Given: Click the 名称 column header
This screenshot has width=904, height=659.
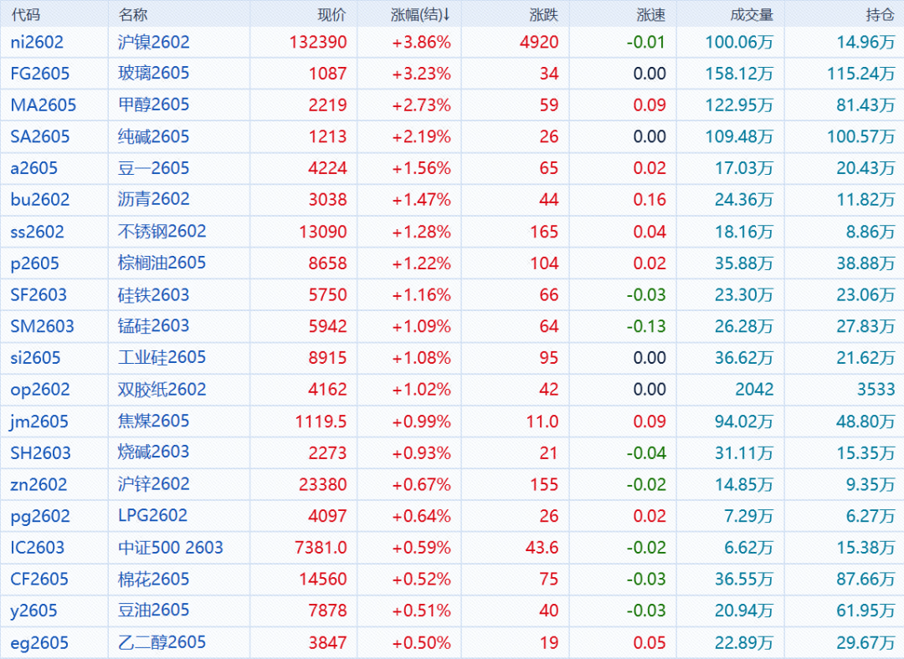Looking at the screenshot, I should [x=132, y=14].
